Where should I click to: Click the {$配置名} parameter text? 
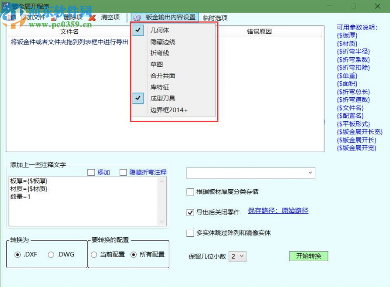point(350,116)
